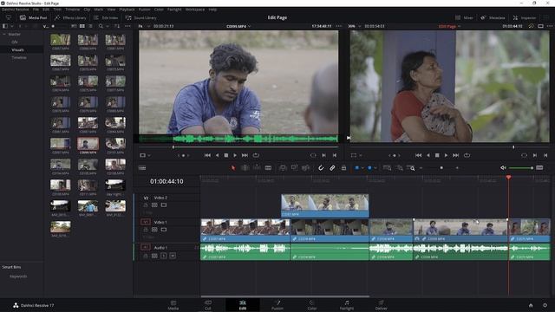Solo the Audio 1 track
The height and width of the screenshot is (312, 555).
pos(164,256)
